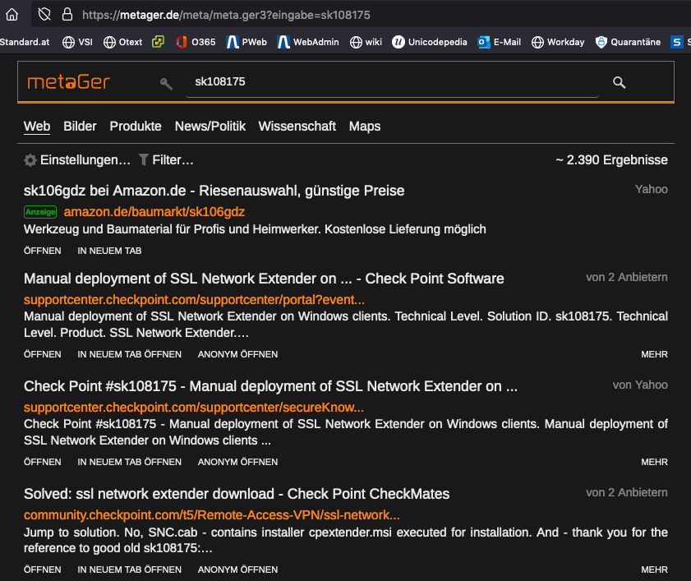This screenshot has width=691, height=581.
Task: Click IN NEUEM TAB under Amazon ad
Action: (110, 251)
